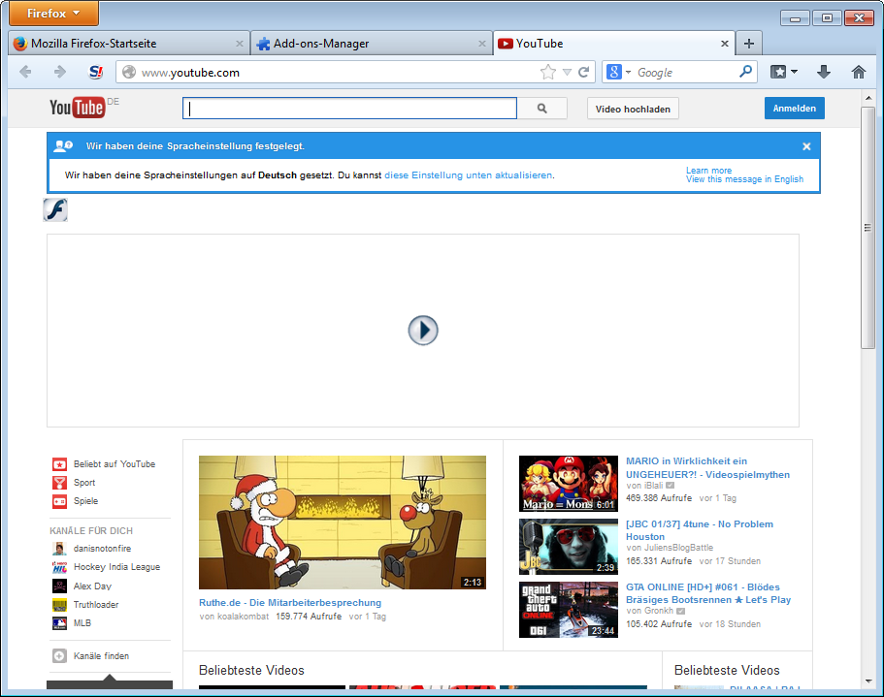The image size is (884, 697).
Task: Click the scrollbar up arrow
Action: [x=868, y=98]
